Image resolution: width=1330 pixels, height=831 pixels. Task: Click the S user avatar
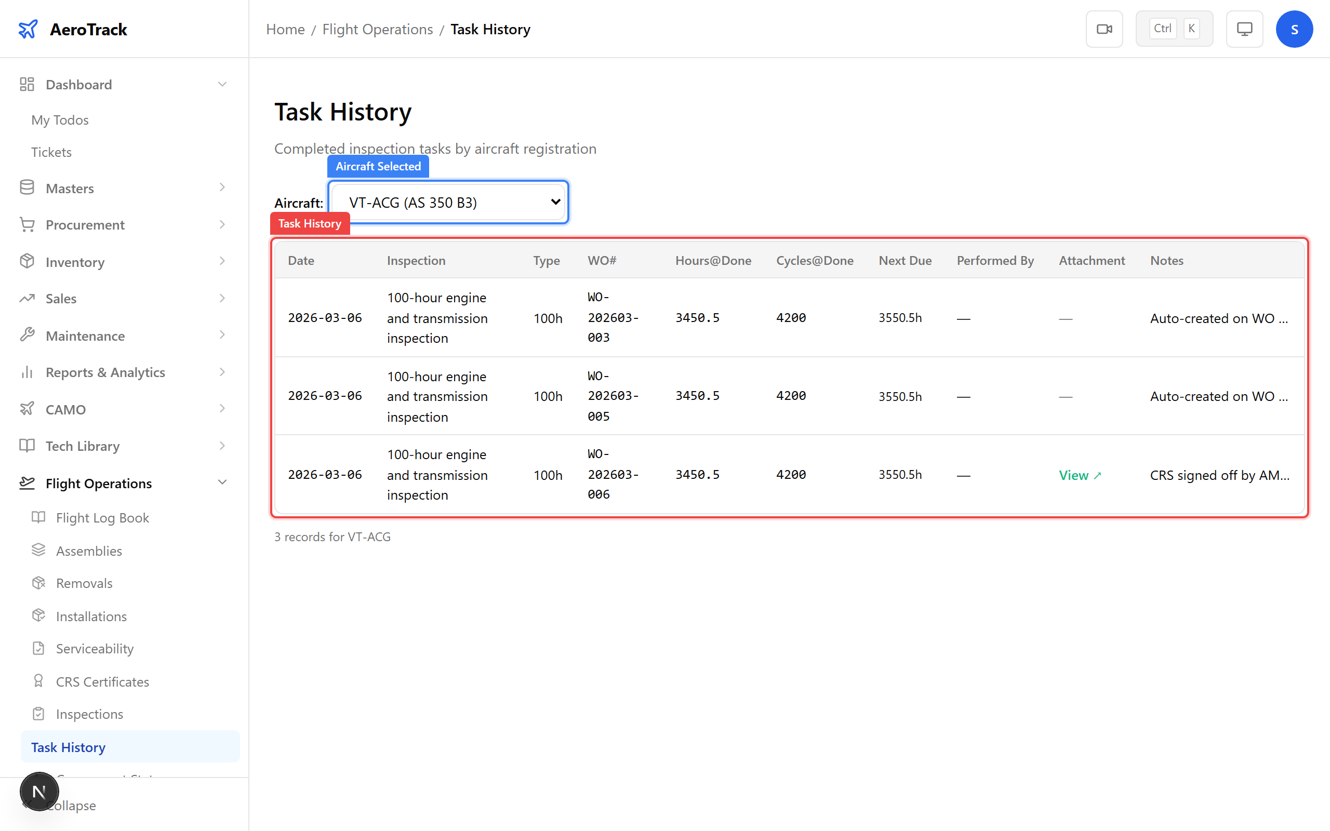(x=1294, y=29)
